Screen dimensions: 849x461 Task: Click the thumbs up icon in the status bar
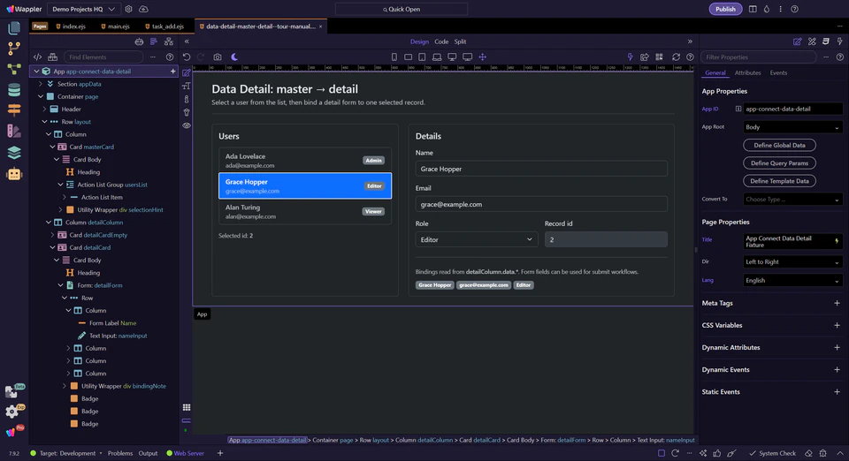[x=717, y=453]
